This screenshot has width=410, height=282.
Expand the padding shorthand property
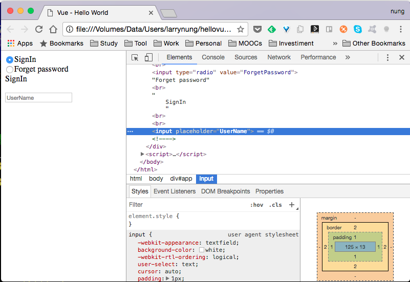pyautogui.click(x=167, y=278)
